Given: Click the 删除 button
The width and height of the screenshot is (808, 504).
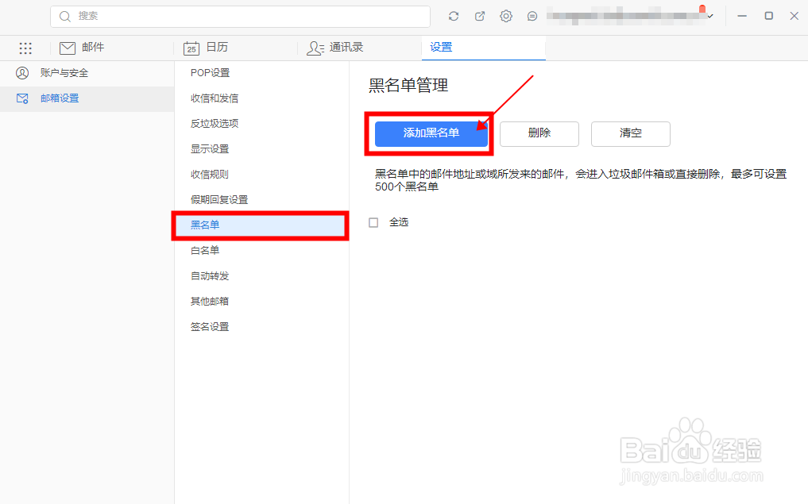Looking at the screenshot, I should click(539, 133).
